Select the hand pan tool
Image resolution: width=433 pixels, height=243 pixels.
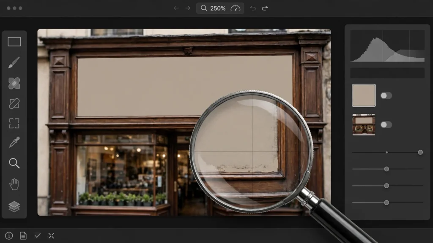14,184
